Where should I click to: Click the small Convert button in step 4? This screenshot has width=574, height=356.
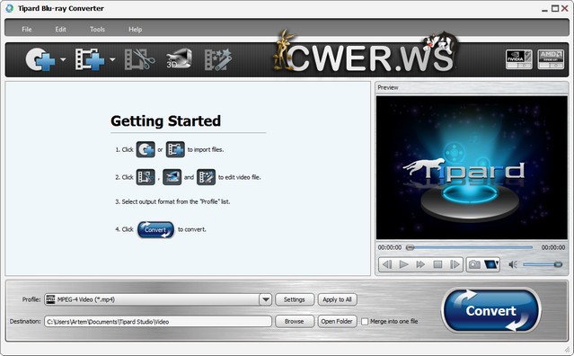(155, 229)
